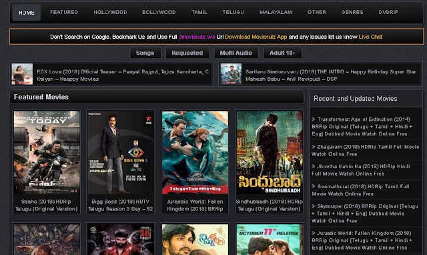Click Bigg Boss (2019) HDTV Season 3 title

coord(120,205)
